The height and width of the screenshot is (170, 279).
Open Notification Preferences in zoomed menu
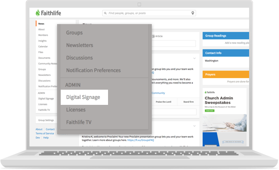(x=93, y=70)
